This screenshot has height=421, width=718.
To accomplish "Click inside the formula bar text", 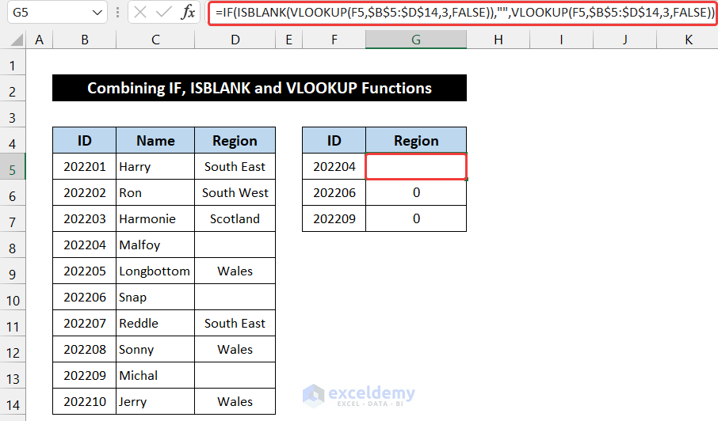I will [463, 13].
